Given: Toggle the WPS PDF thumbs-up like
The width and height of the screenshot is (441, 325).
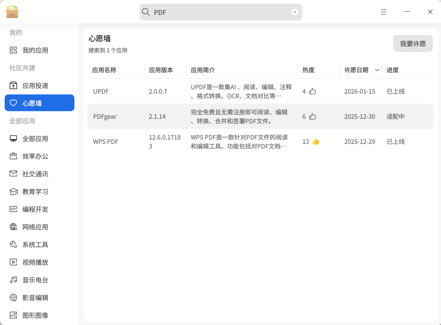Looking at the screenshot, I should [x=316, y=141].
